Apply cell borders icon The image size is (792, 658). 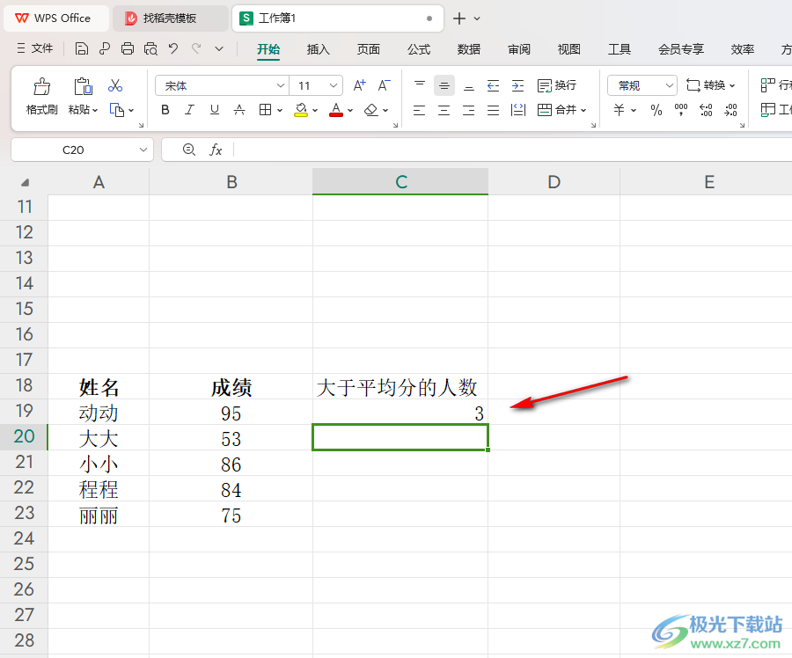pyautogui.click(x=265, y=110)
